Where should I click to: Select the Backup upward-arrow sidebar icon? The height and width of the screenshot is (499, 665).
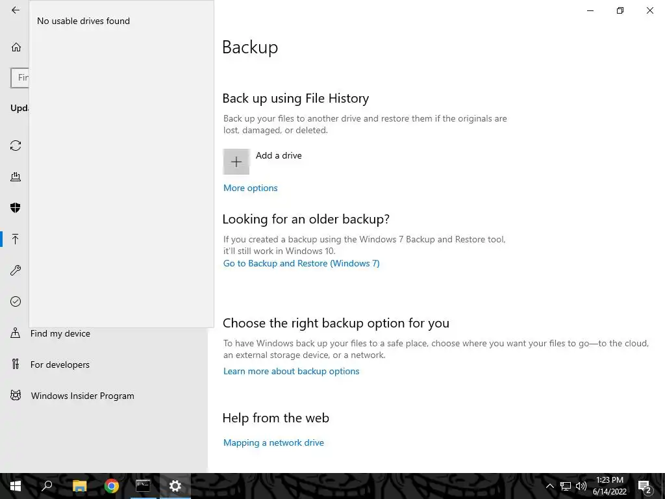pos(16,239)
